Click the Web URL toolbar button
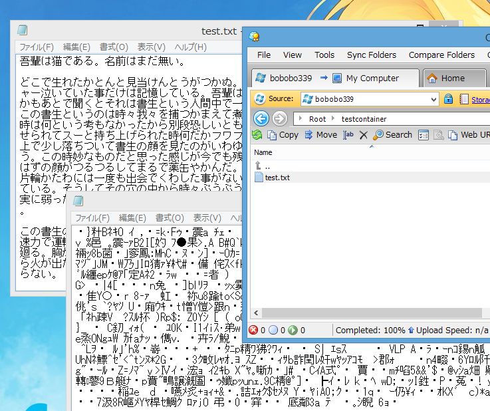Screen dimensions: 490x411 [x=469, y=135]
